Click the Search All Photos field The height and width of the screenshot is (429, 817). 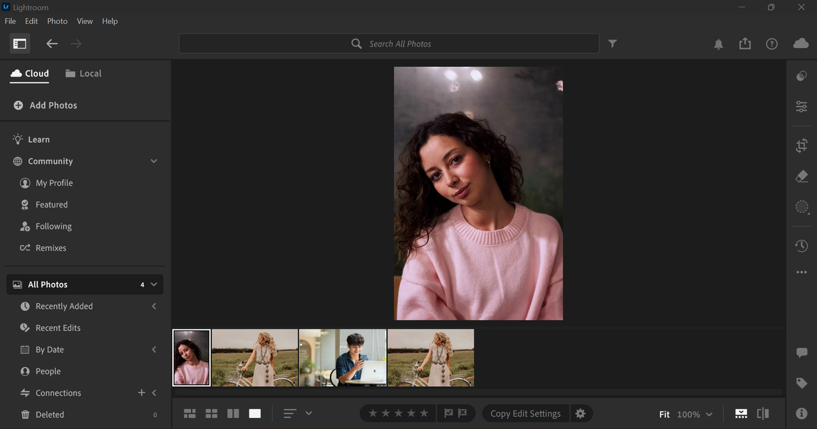tap(389, 43)
